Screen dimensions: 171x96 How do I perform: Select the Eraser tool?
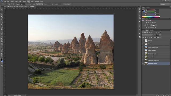click(2, 34)
